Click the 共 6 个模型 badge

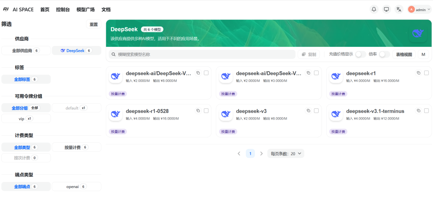[152, 29]
